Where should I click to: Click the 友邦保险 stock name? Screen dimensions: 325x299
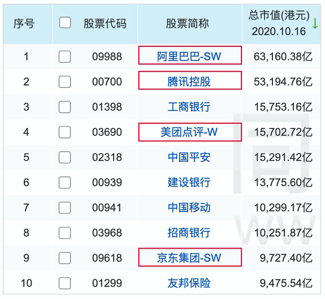(x=189, y=283)
